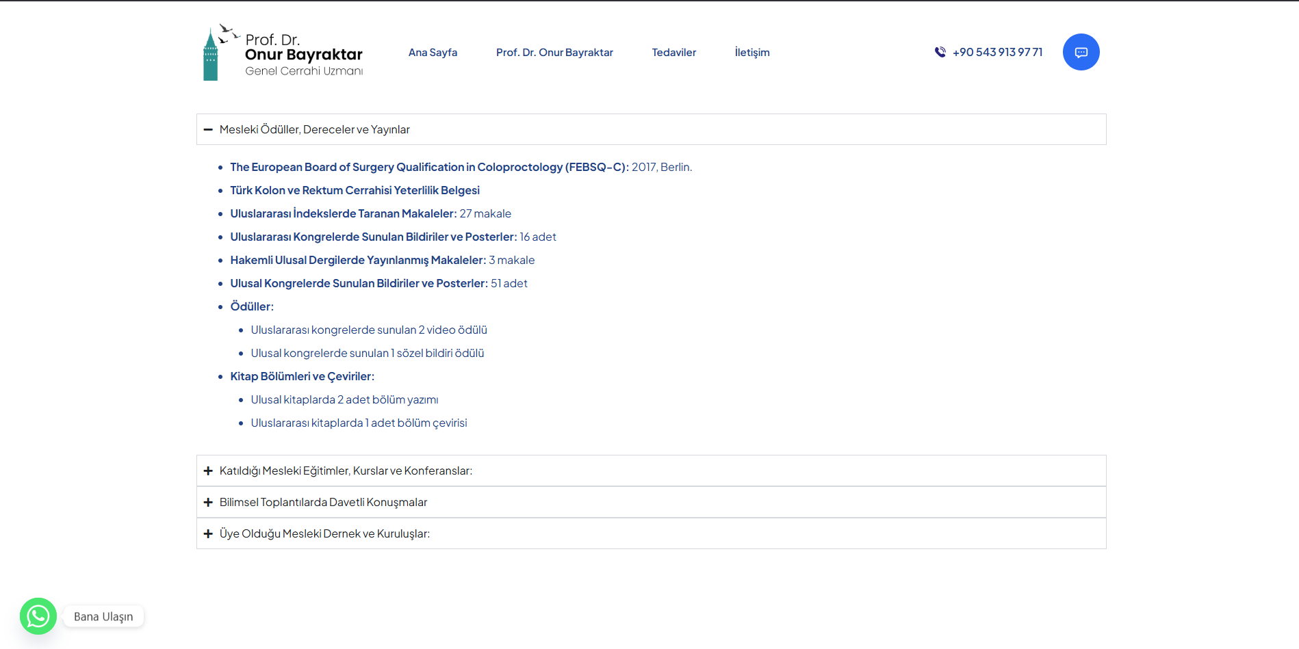Click the plus icon beside Katıldığı Mesleki Eğitimler

click(208, 471)
